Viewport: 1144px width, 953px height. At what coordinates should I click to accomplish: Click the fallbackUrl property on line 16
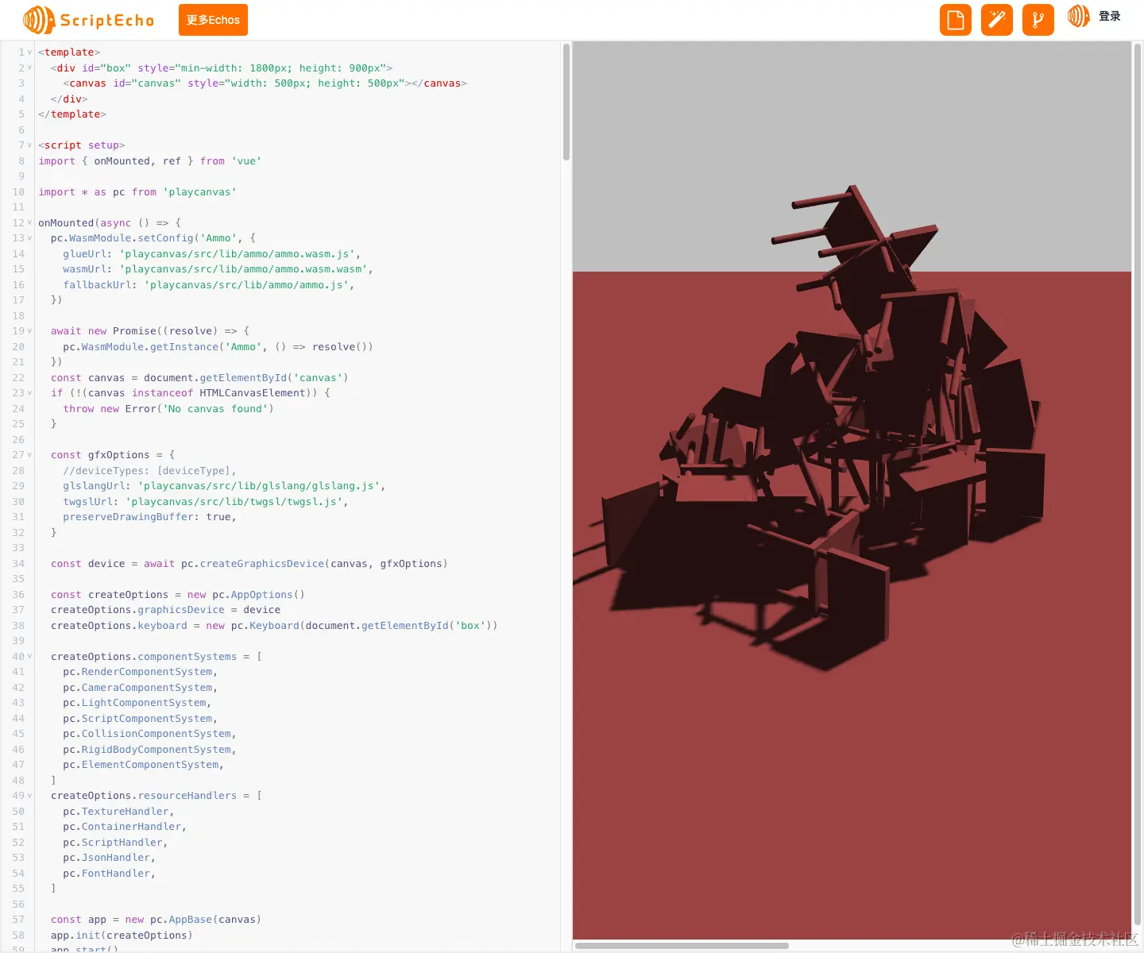click(x=97, y=285)
